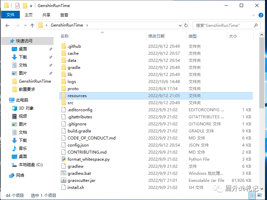Open the 主页 ribbon tab
Image resolution: width=267 pixels, height=200 pixels.
pyautogui.click(x=29, y=15)
